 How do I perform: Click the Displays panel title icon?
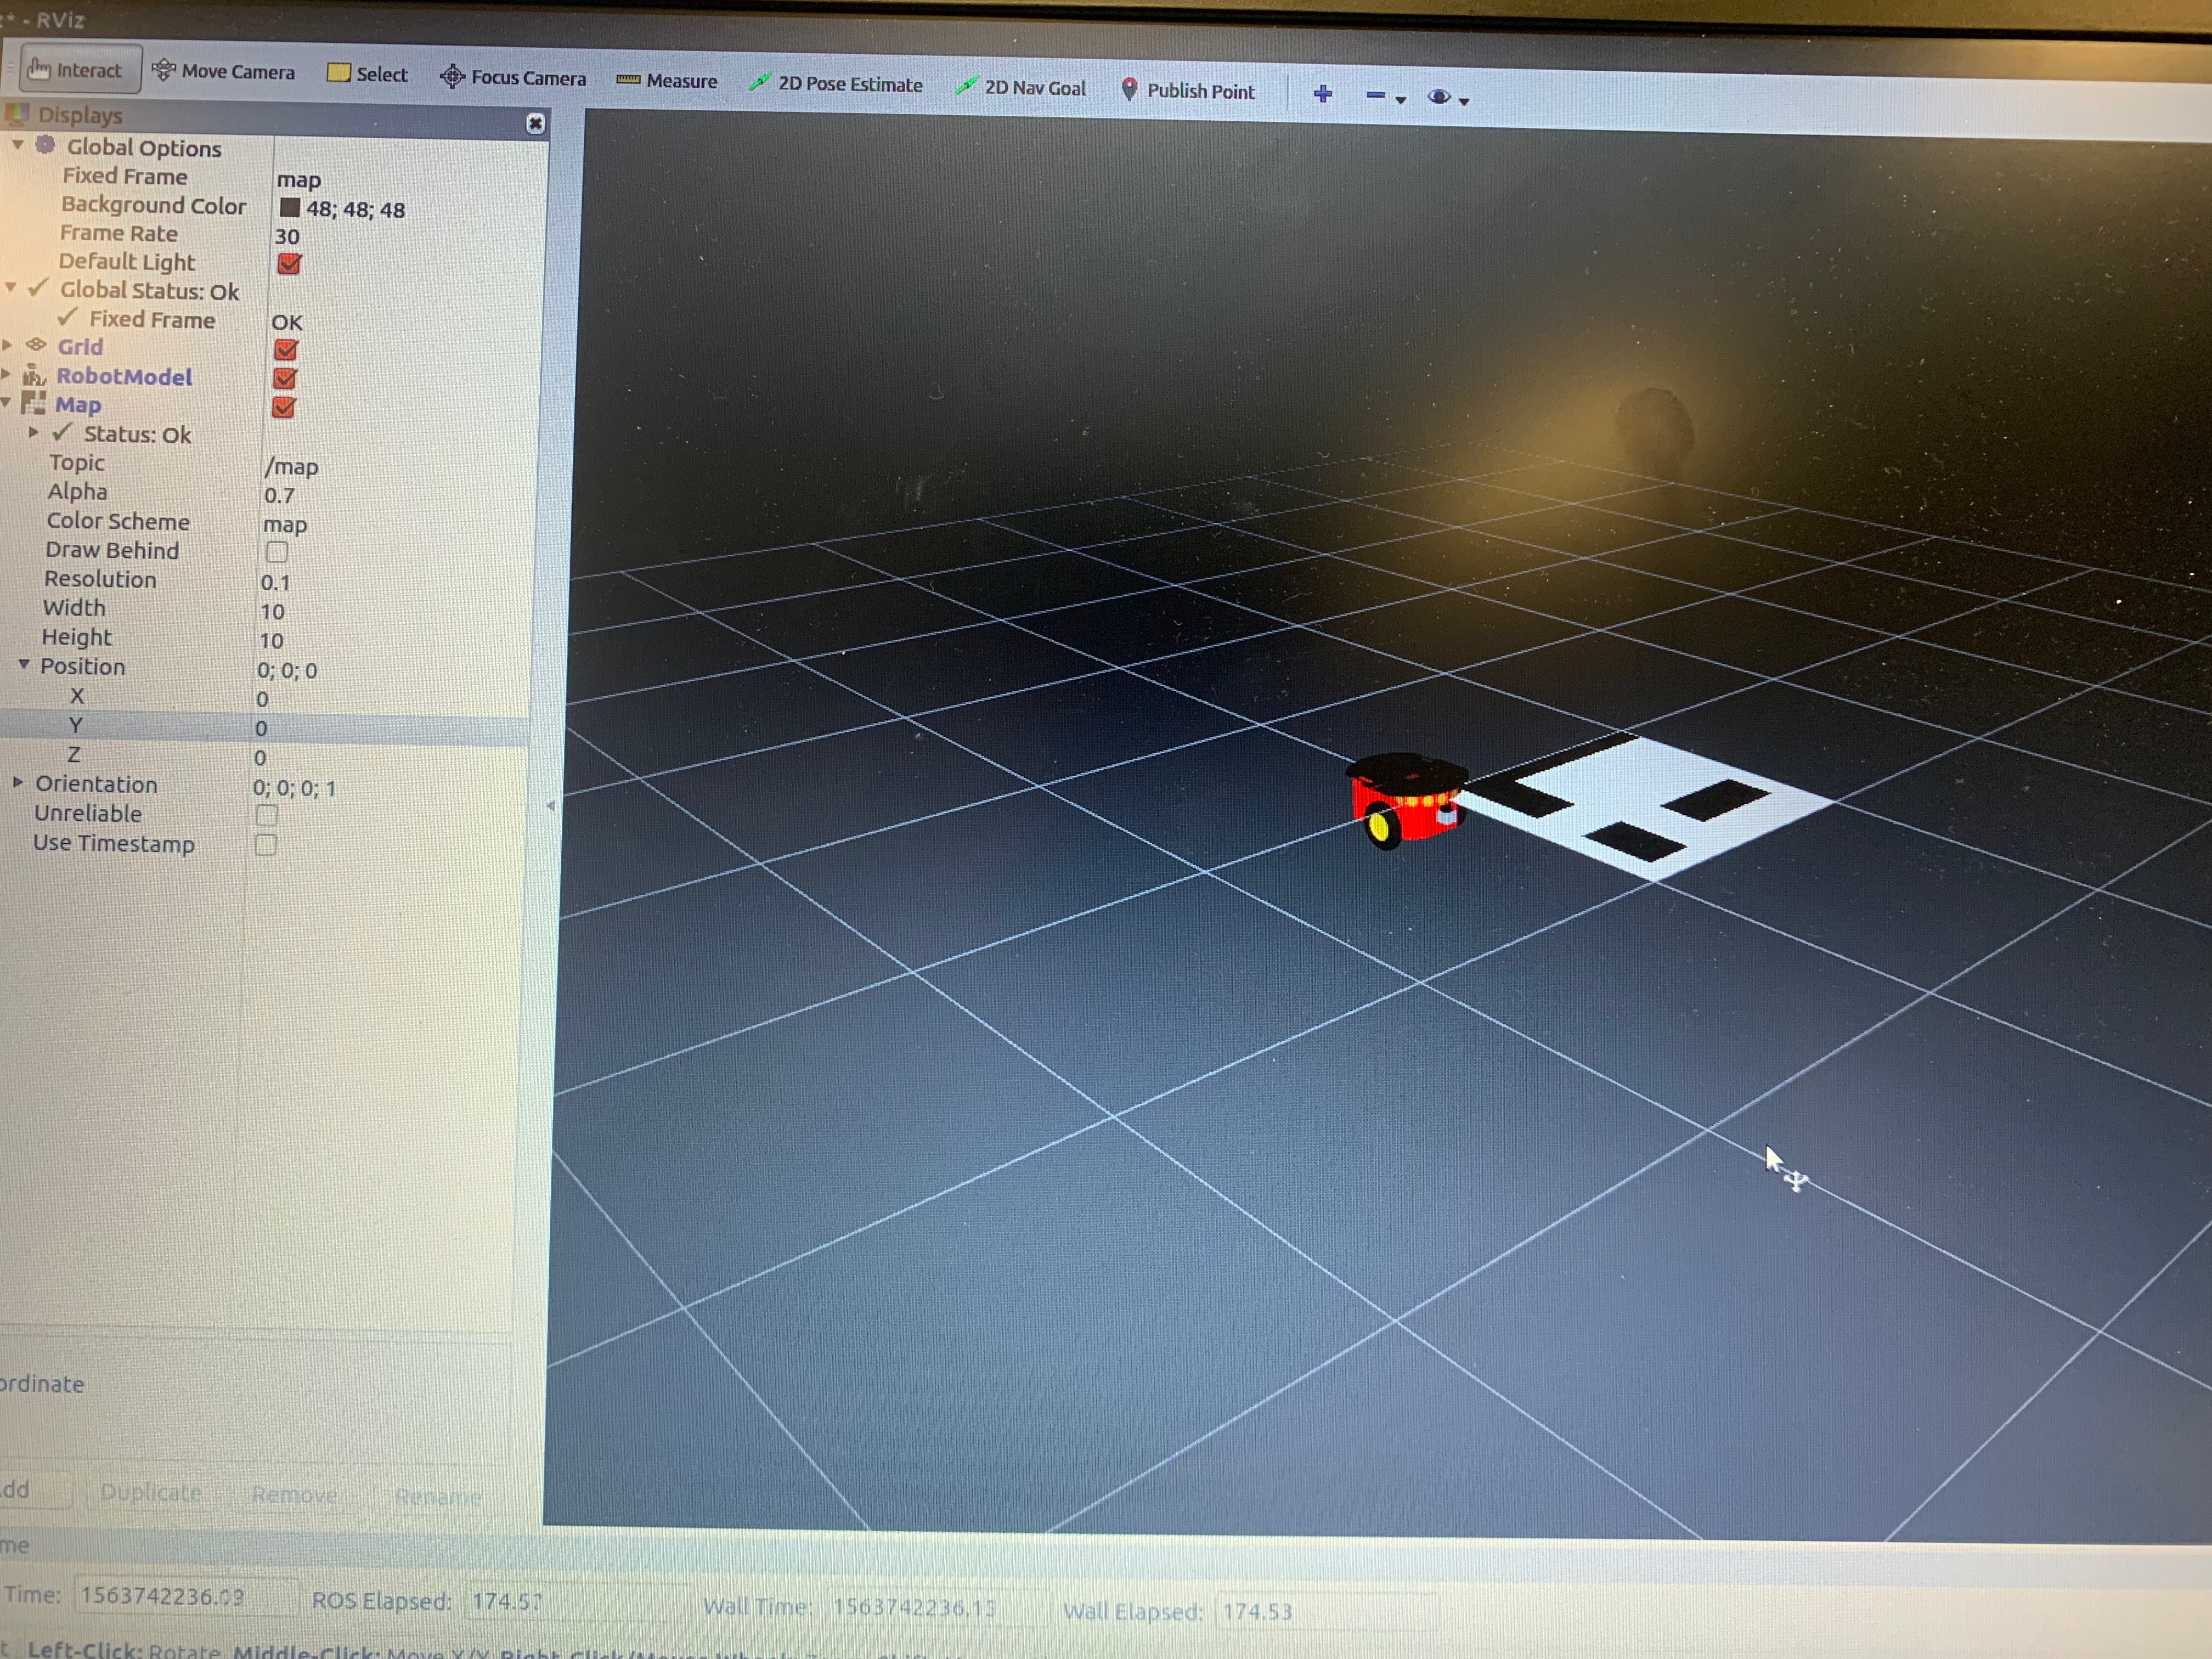[x=18, y=114]
